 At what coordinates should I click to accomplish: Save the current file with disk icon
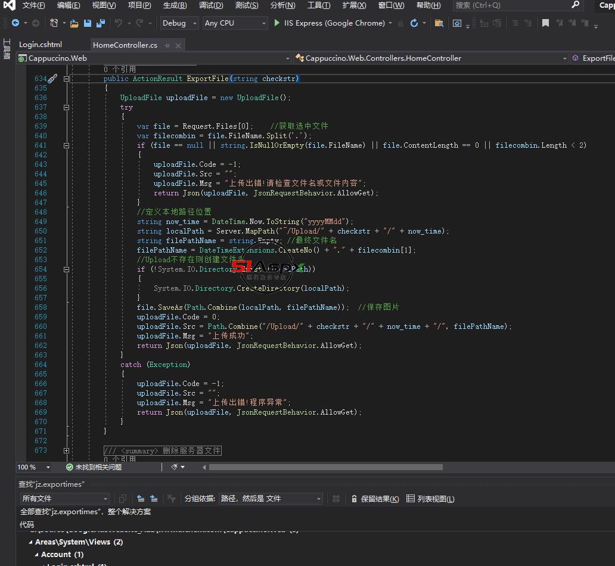[88, 23]
